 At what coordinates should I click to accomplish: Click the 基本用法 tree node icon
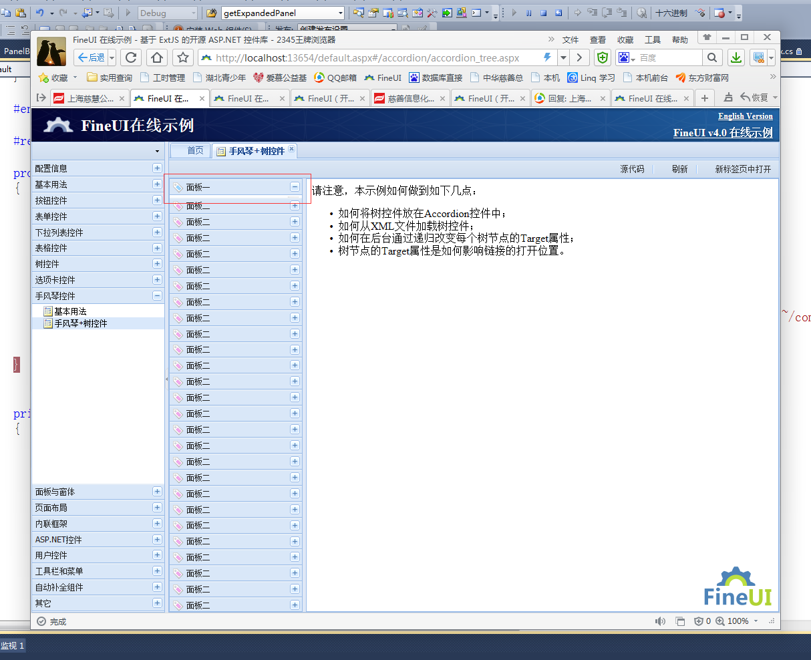[47, 311]
